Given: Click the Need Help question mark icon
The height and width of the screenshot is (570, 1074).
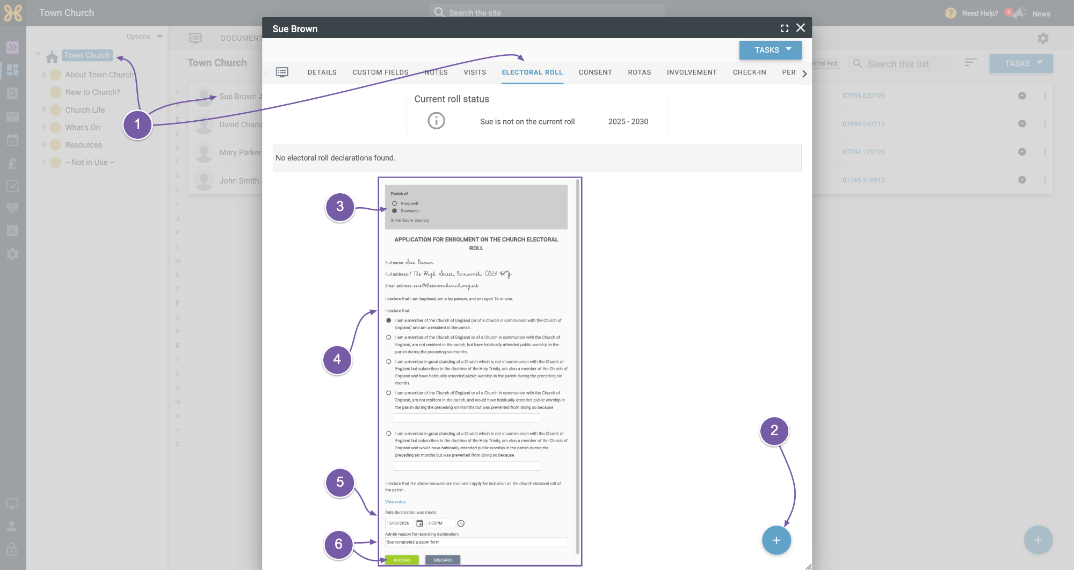Looking at the screenshot, I should click(x=950, y=13).
